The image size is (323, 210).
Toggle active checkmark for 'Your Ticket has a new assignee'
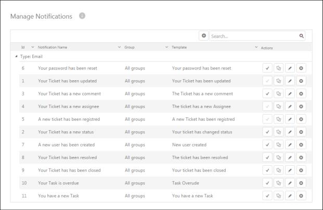click(267, 107)
